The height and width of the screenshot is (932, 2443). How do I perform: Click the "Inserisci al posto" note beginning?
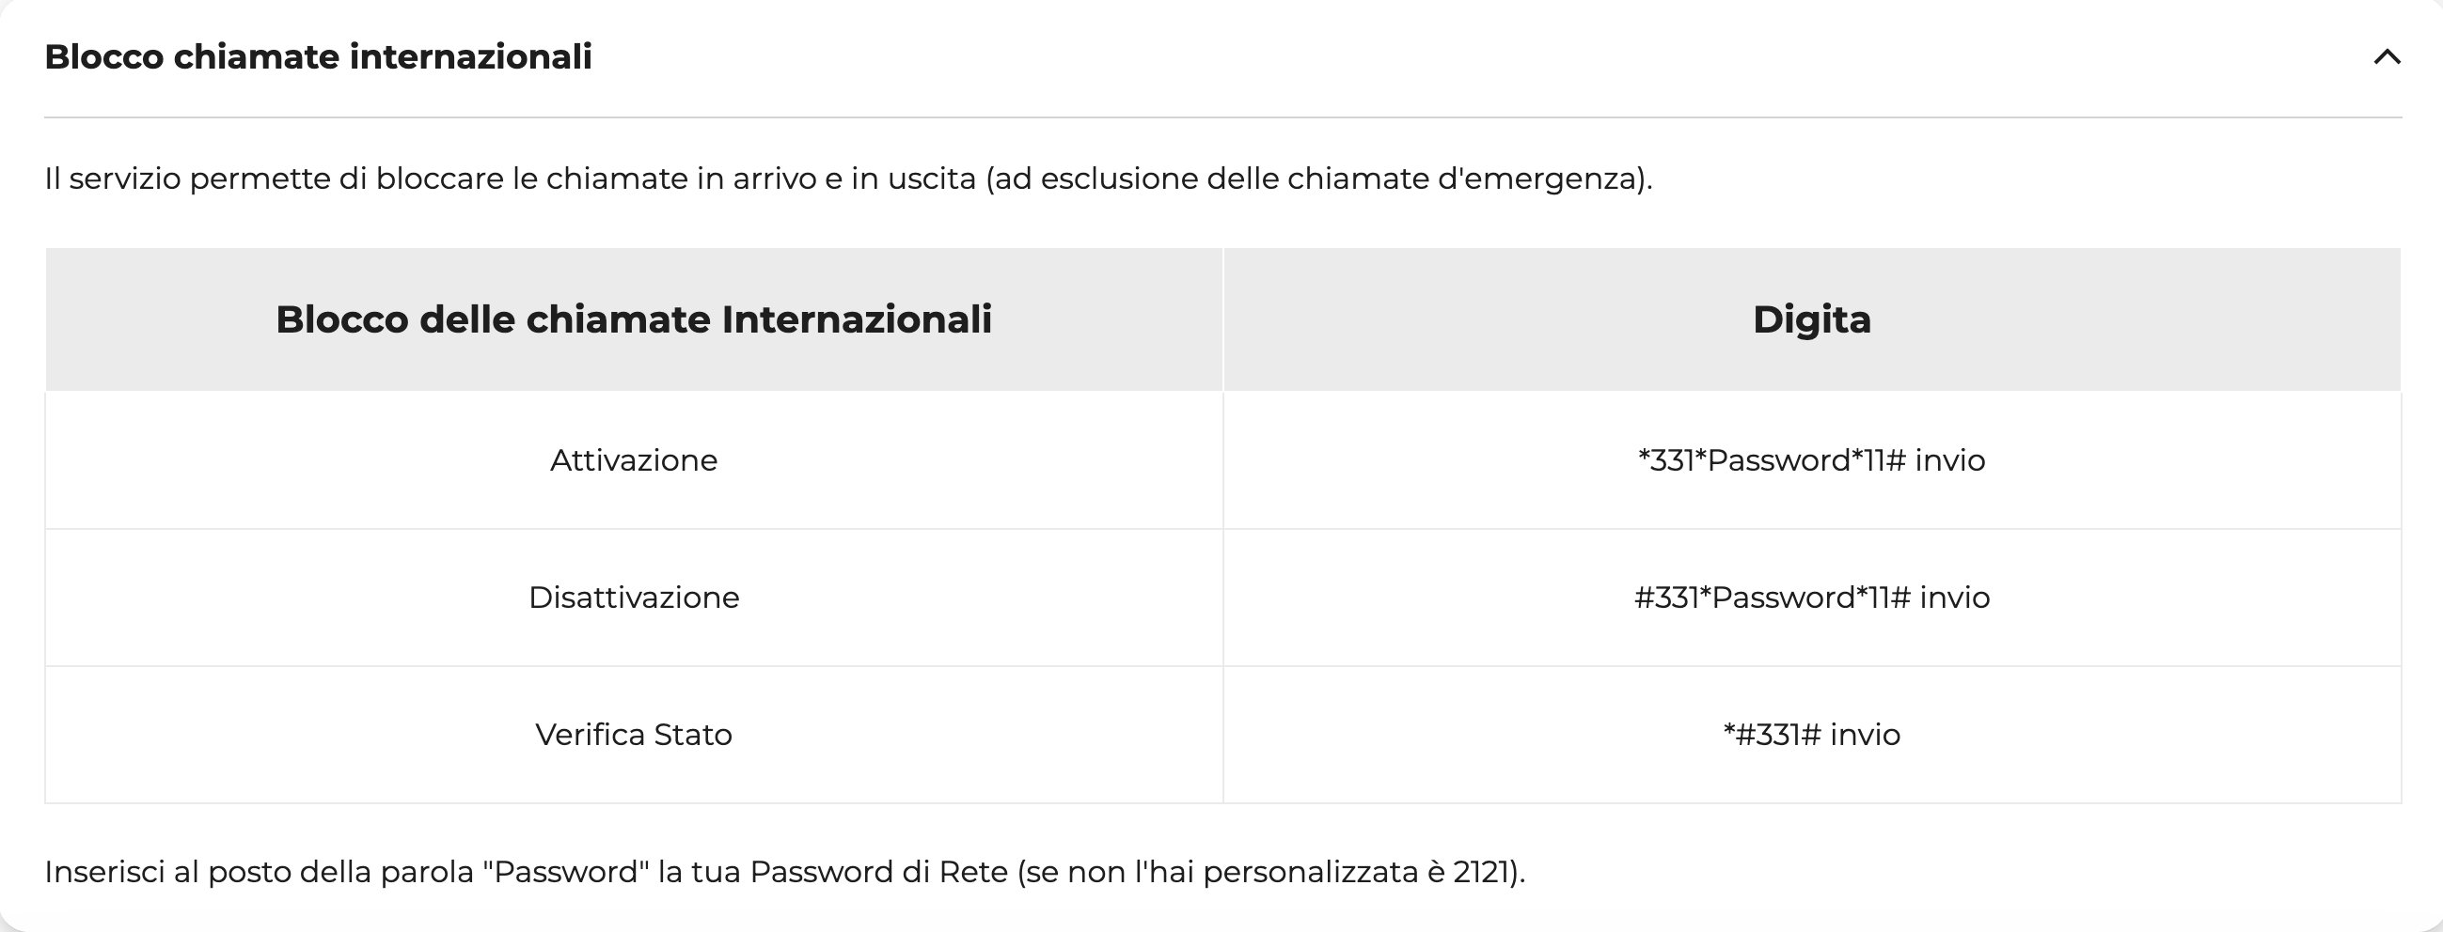click(x=161, y=871)
